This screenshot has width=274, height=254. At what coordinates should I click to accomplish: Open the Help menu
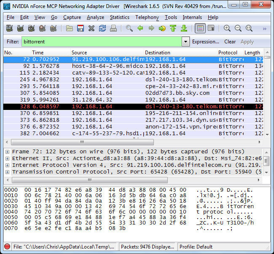213,17
